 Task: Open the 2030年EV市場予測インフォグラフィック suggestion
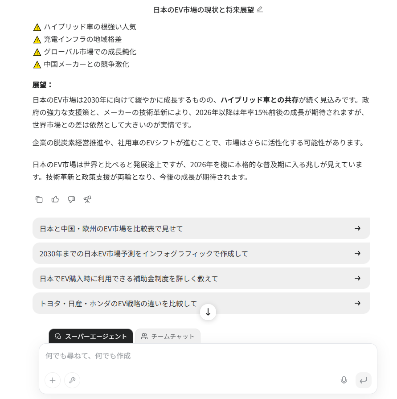click(x=201, y=253)
